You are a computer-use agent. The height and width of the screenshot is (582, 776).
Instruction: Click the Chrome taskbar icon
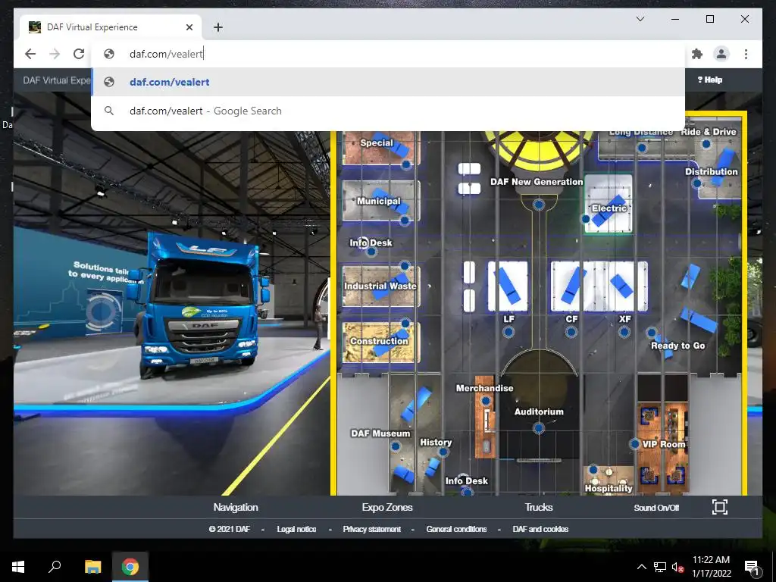tap(130, 567)
